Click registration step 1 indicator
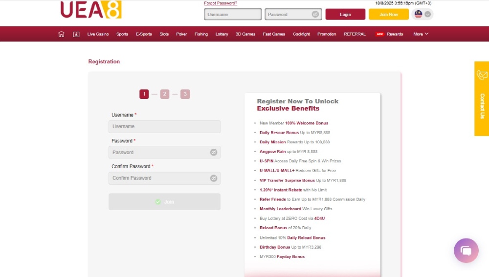489x277 pixels. coord(144,94)
